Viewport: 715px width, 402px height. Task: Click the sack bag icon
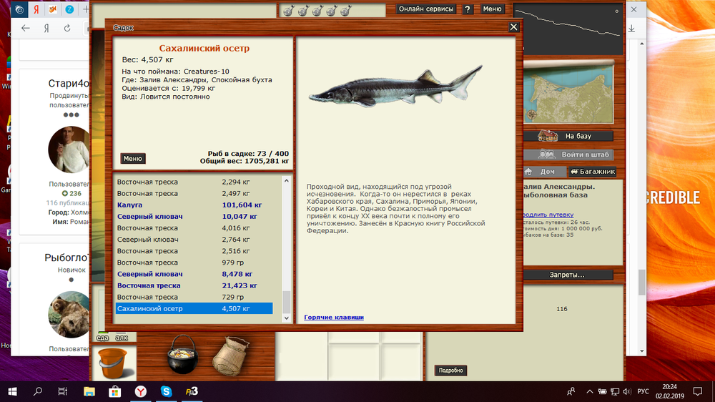(231, 356)
